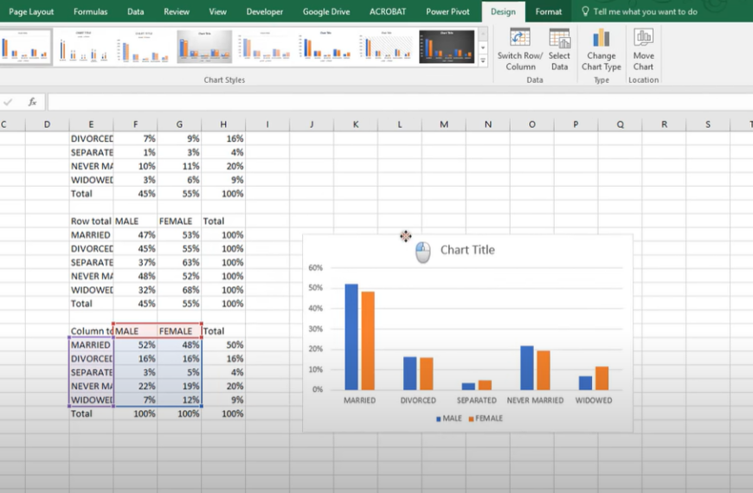Viewport: 753px width, 493px height.
Task: Click the cell showing 48% under FEMALE
Action: tap(180, 345)
